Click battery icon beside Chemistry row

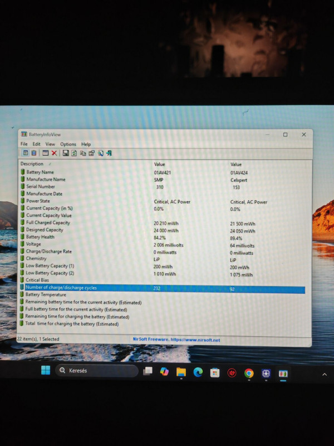point(22,258)
